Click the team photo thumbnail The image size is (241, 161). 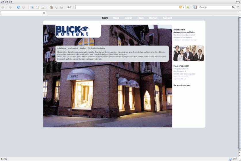point(189,53)
